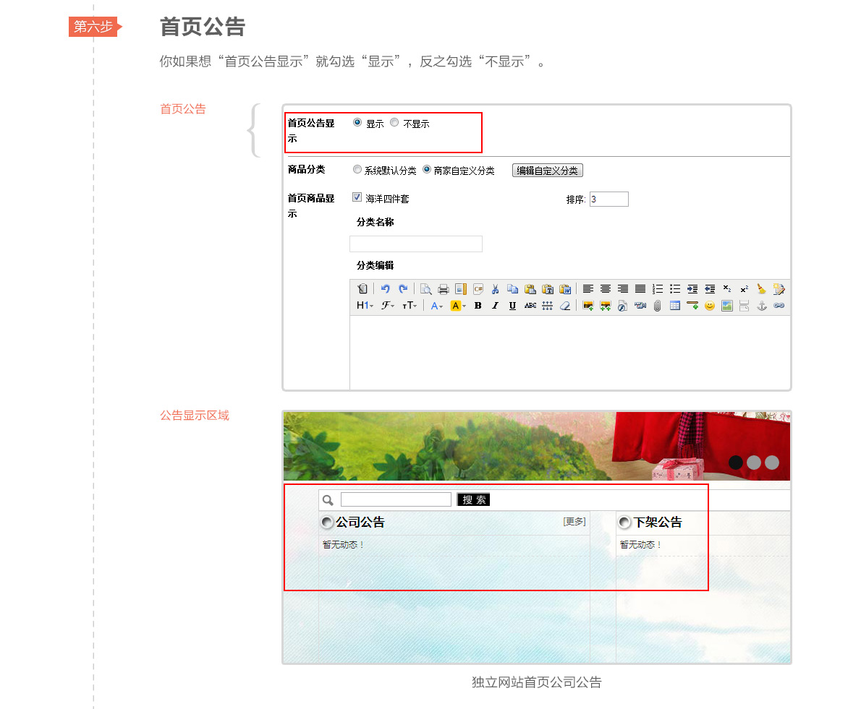Open the 更多 link in 公司公告

pos(574,522)
